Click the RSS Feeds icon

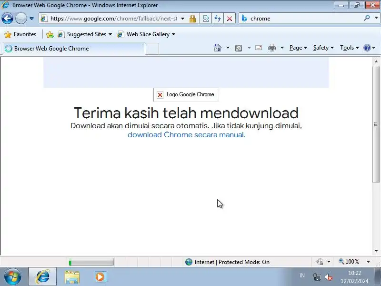239,48
